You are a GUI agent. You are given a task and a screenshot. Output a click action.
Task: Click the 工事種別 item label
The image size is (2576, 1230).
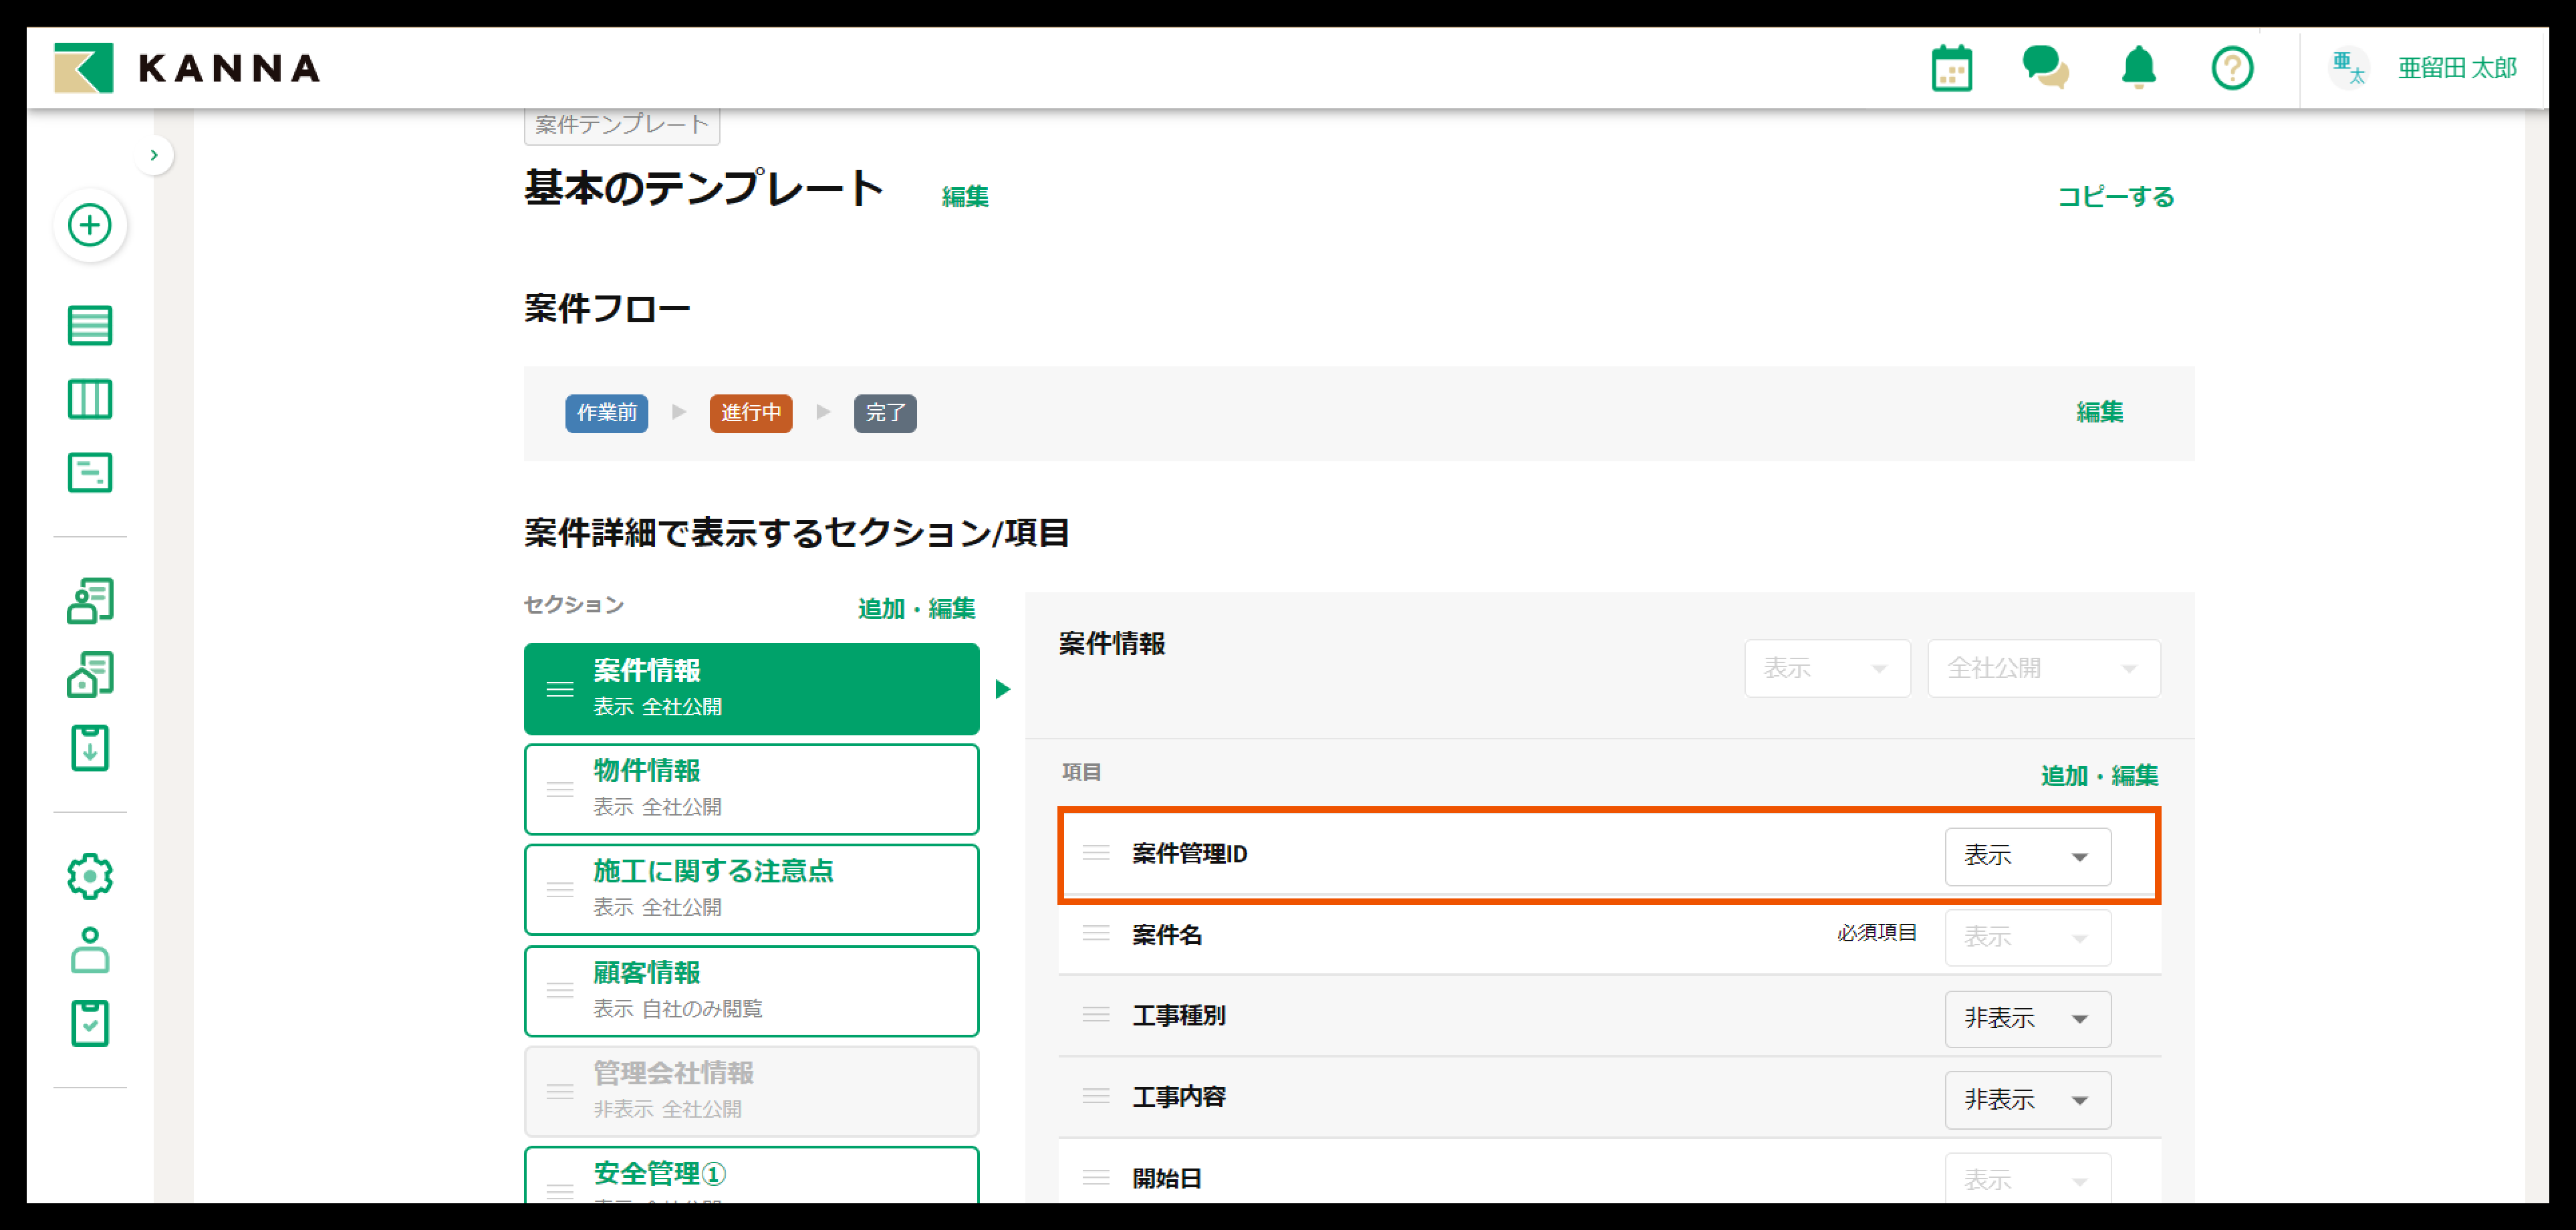[x=1179, y=1016]
